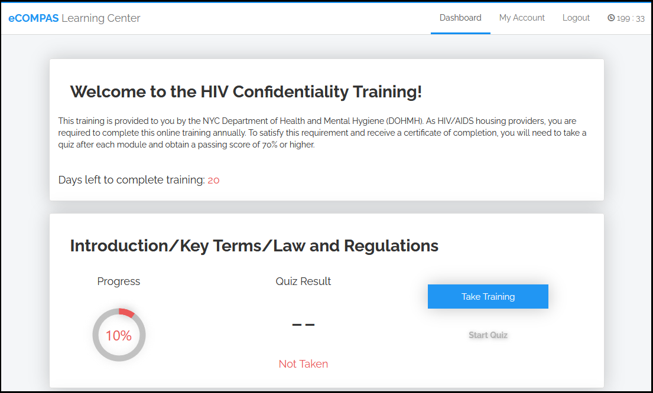Click the 10% progress percentage
Screen dimensions: 653x393
pyautogui.click(x=118, y=336)
